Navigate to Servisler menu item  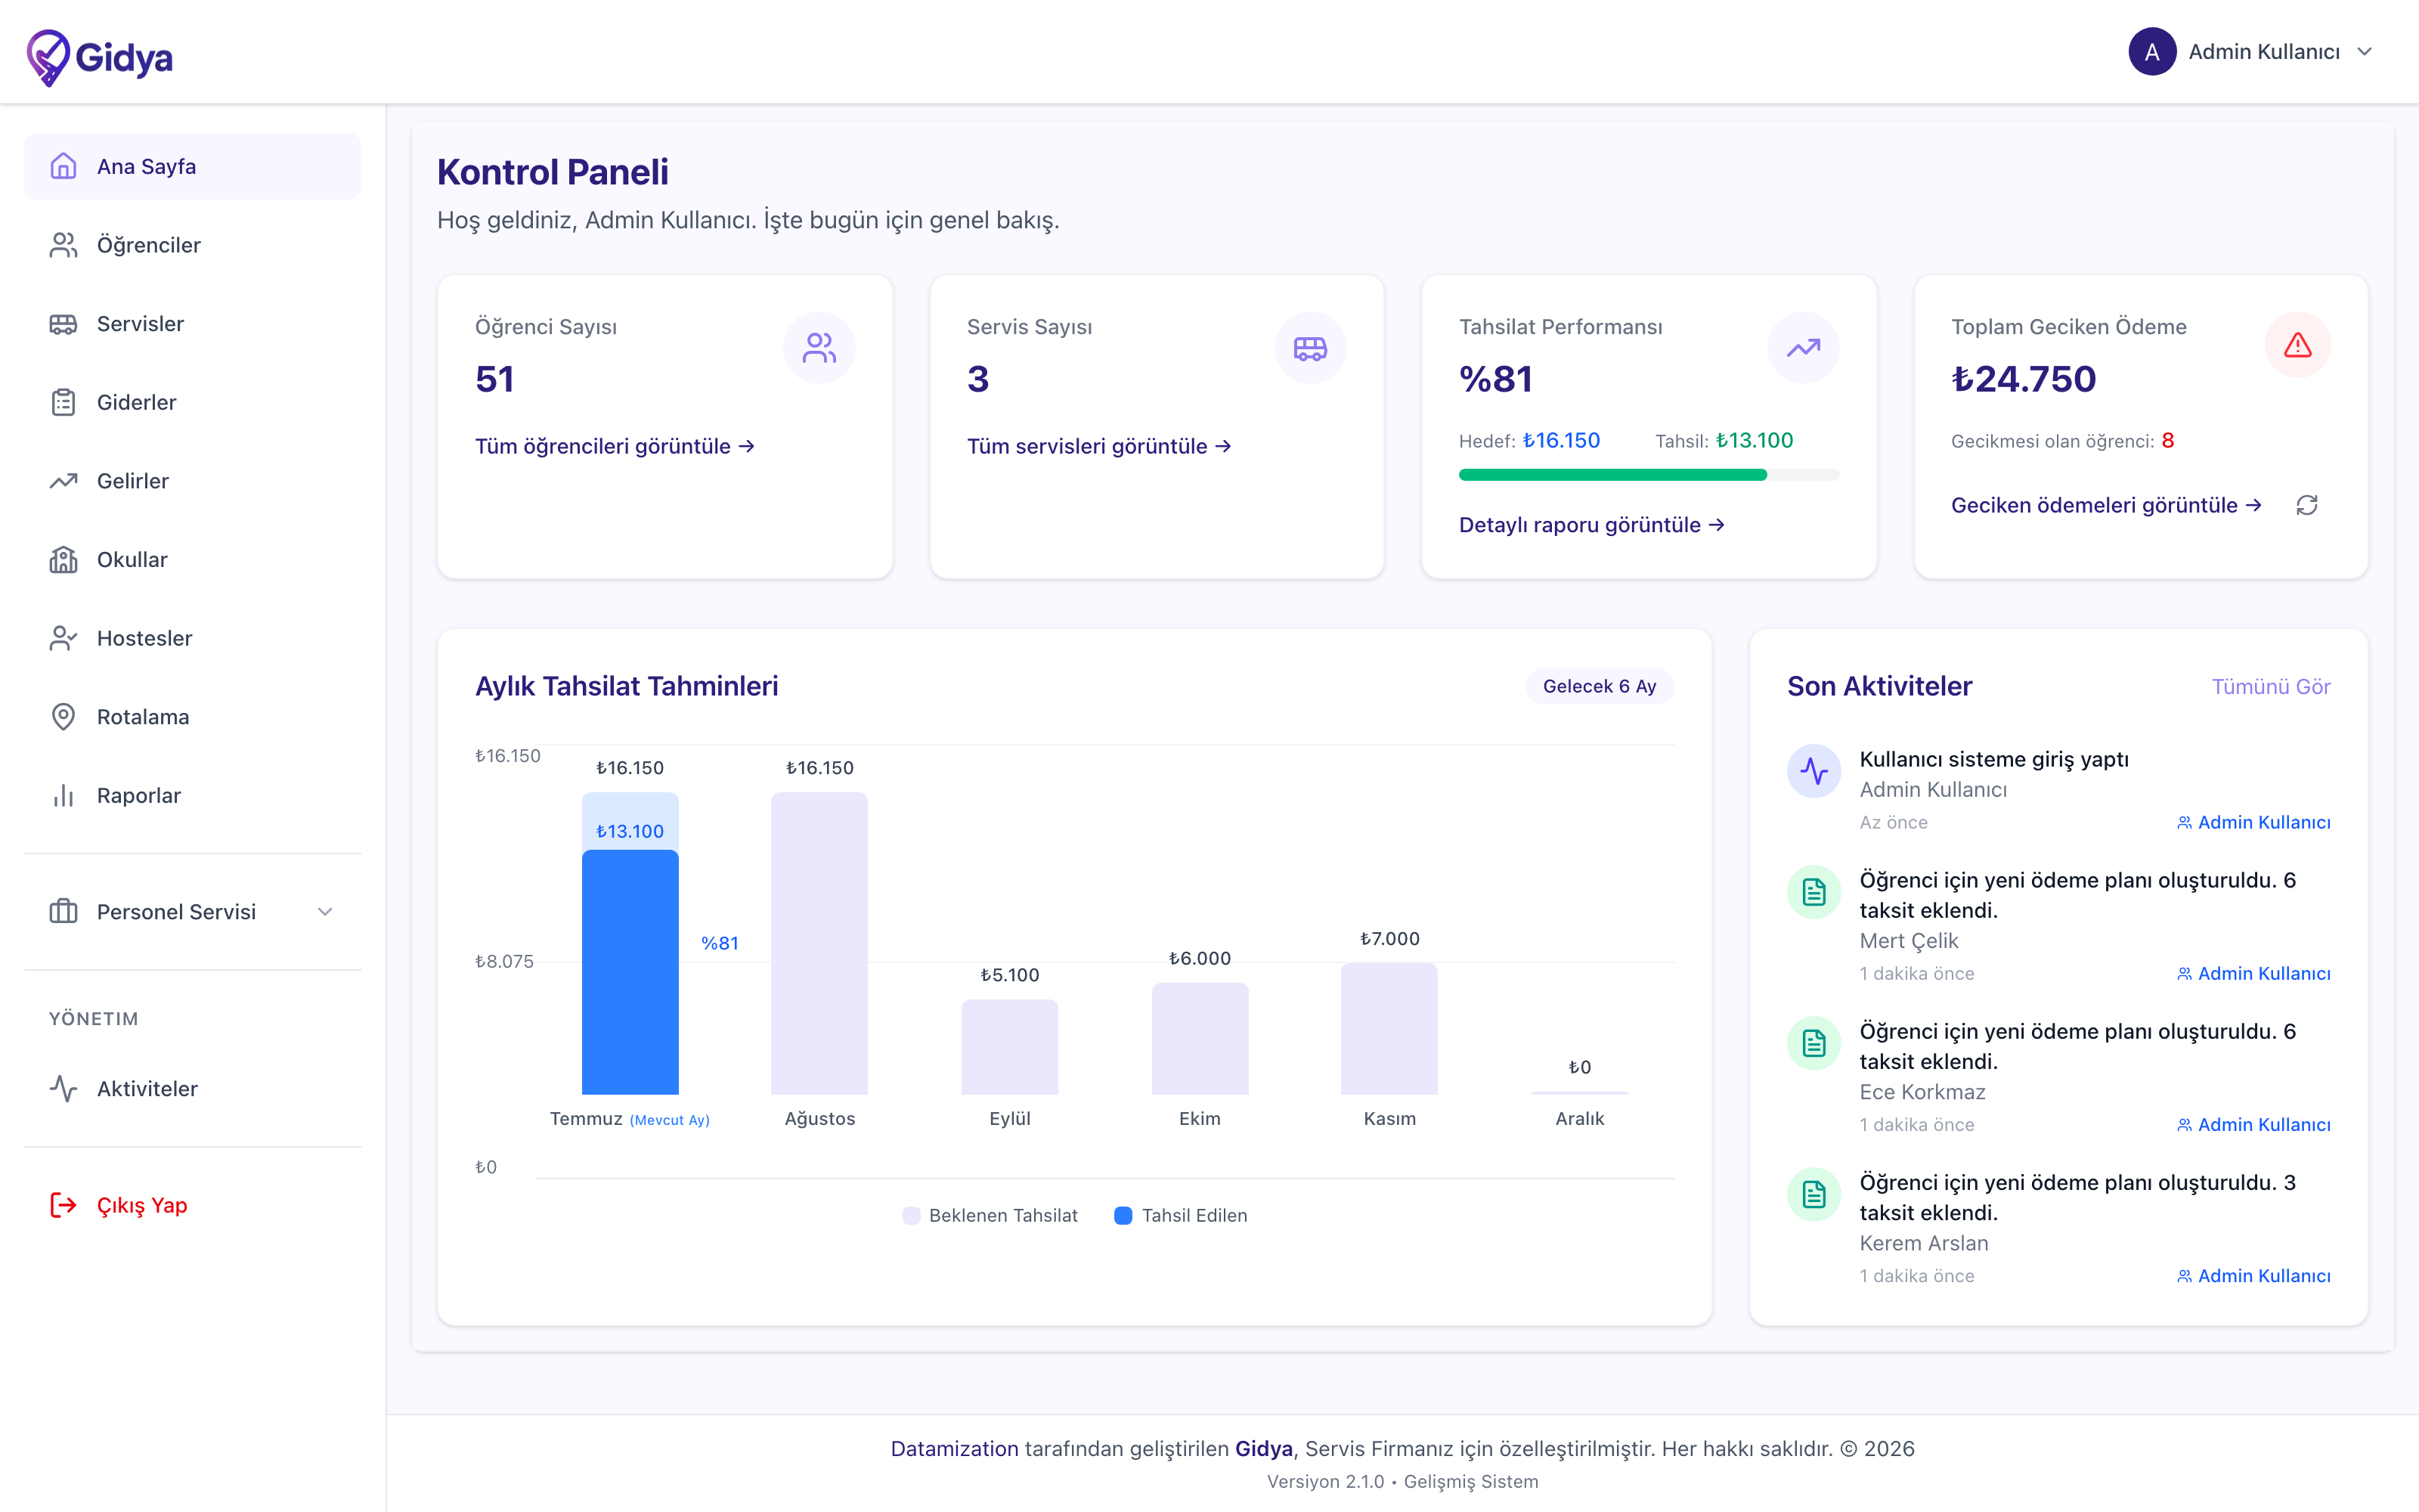(x=192, y=324)
